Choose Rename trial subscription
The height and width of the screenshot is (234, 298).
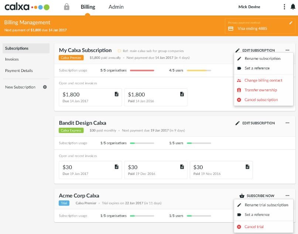[x=264, y=205]
